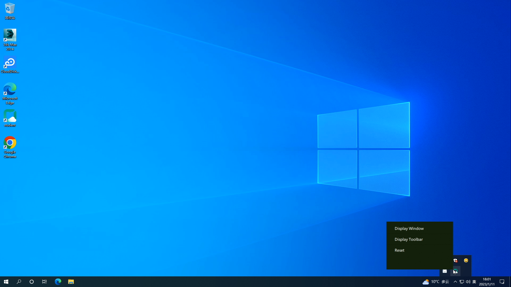Viewport: 511px width, 287px height.
Task: Select the Google Chrome desktop shortcut
Action: click(x=10, y=147)
